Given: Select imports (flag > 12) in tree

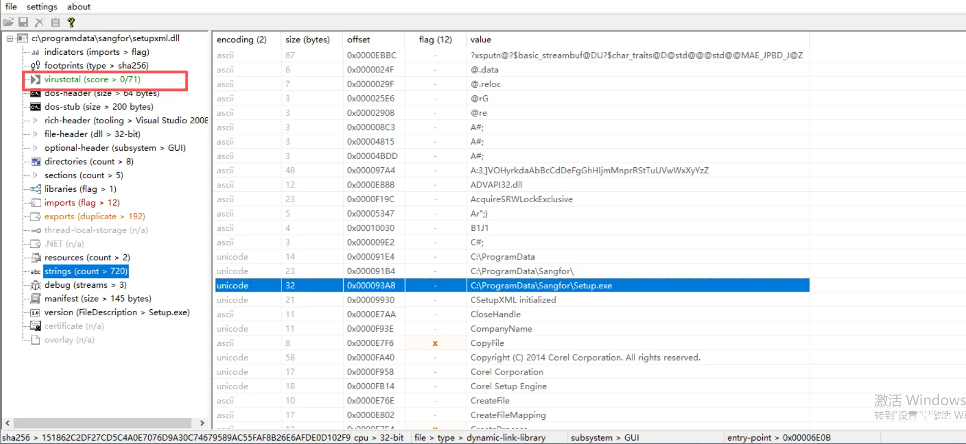Looking at the screenshot, I should coord(82,203).
